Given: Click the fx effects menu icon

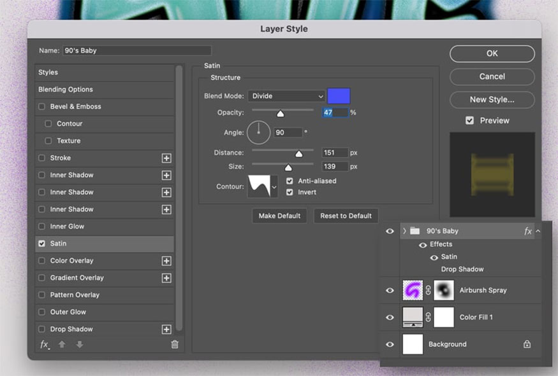Looking at the screenshot, I should (x=44, y=344).
